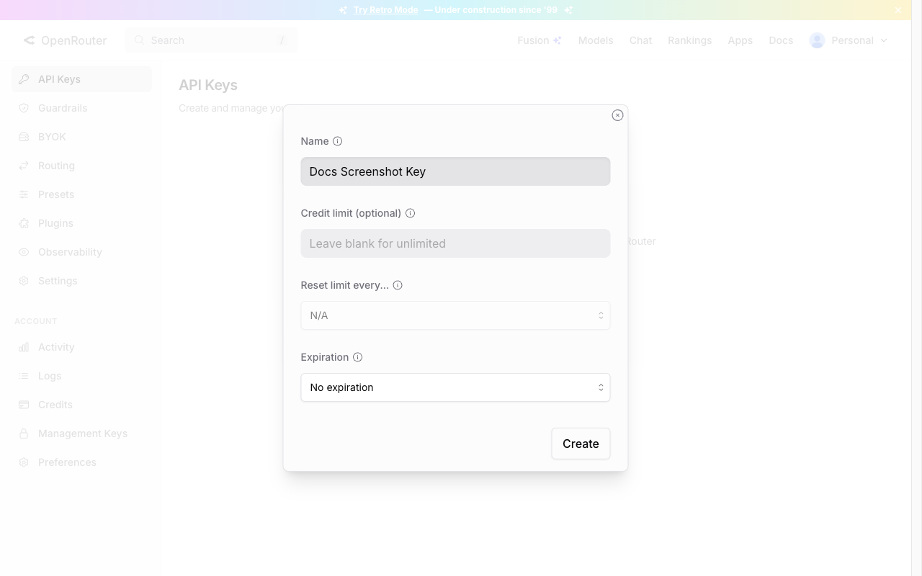Click the info icon beside Credit limit

(x=410, y=213)
